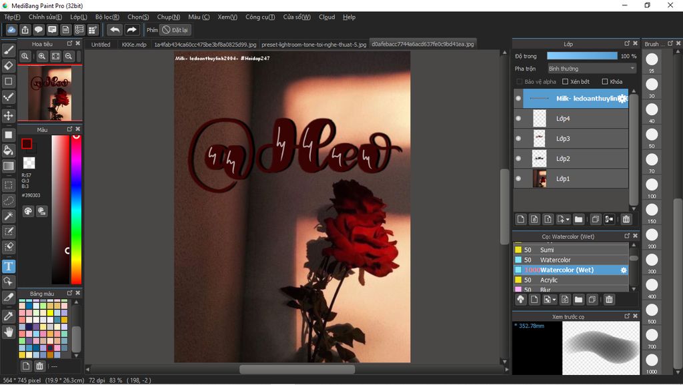Click the canvas horizontal scrollbar
The image size is (683, 385).
297,369
